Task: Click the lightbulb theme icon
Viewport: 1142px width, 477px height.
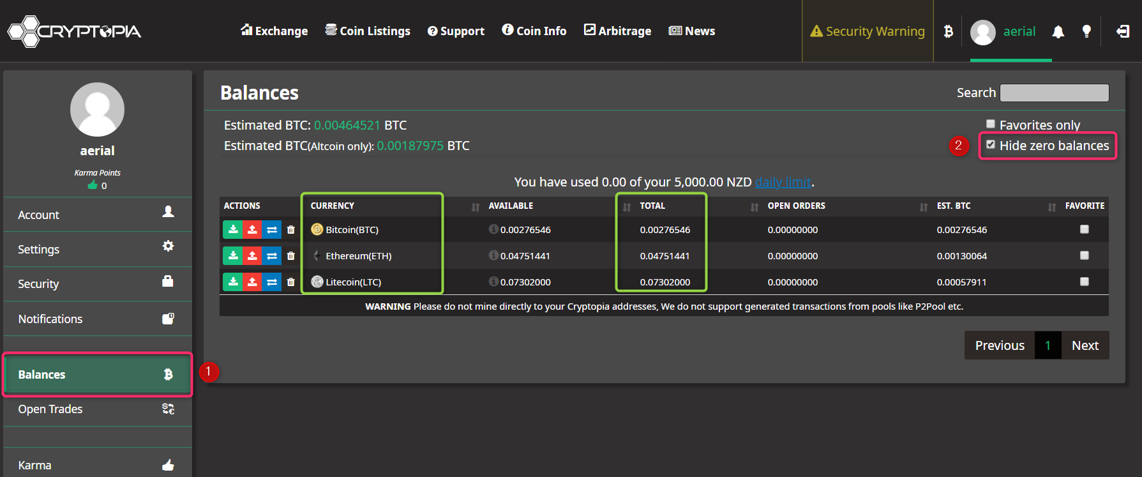Action: pos(1086,31)
